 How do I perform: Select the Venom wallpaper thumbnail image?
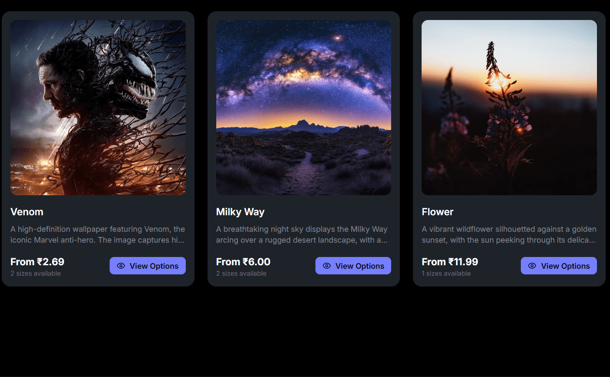(x=98, y=107)
